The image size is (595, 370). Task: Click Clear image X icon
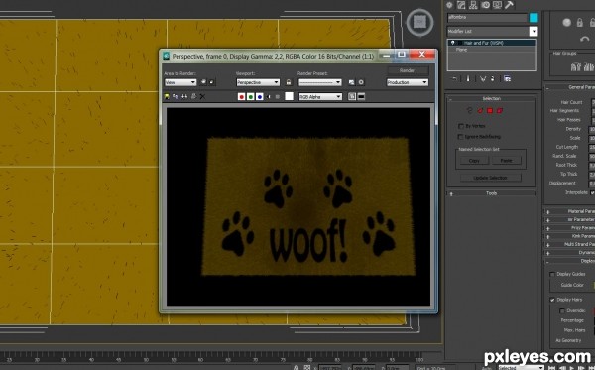point(202,97)
